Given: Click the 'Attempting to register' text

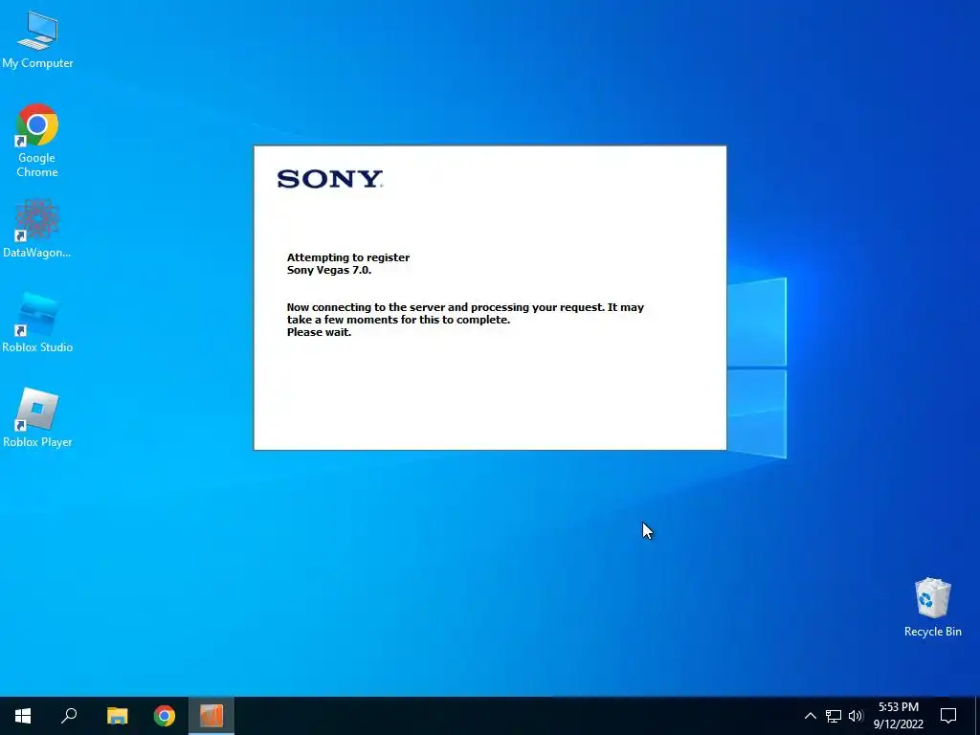Looking at the screenshot, I should tap(348, 257).
